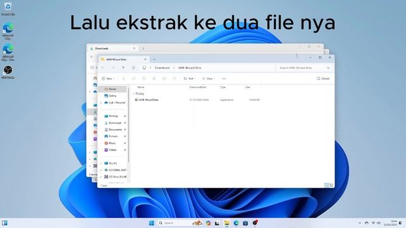Click the Forward arrow in front window
The width and height of the screenshot is (406, 228).
coord(113,68)
